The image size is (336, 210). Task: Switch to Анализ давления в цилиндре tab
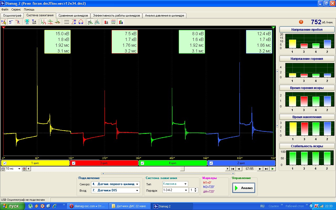[x=165, y=15]
